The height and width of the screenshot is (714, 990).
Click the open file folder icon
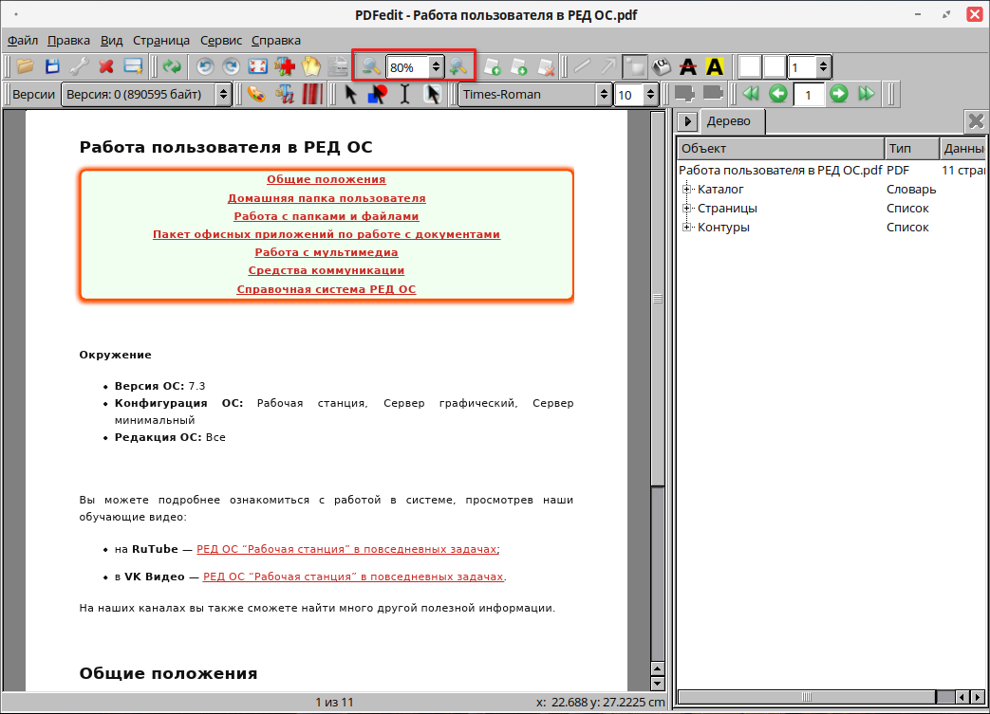[x=26, y=66]
